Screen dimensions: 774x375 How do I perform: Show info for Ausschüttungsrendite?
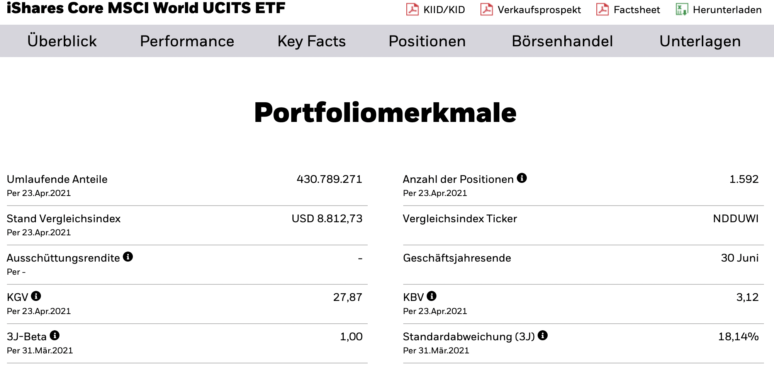pos(128,257)
